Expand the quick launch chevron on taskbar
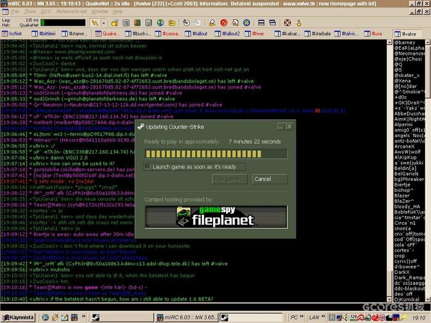The width and height of the screenshot is (431, 323). (84, 317)
